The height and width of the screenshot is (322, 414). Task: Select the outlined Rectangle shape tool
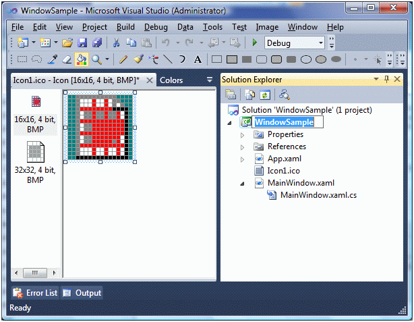tap(216, 59)
